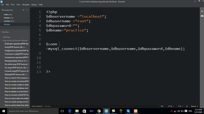Open Globals(PHP lecture 24) file
Screen dimensions: 204x114
[16, 74]
